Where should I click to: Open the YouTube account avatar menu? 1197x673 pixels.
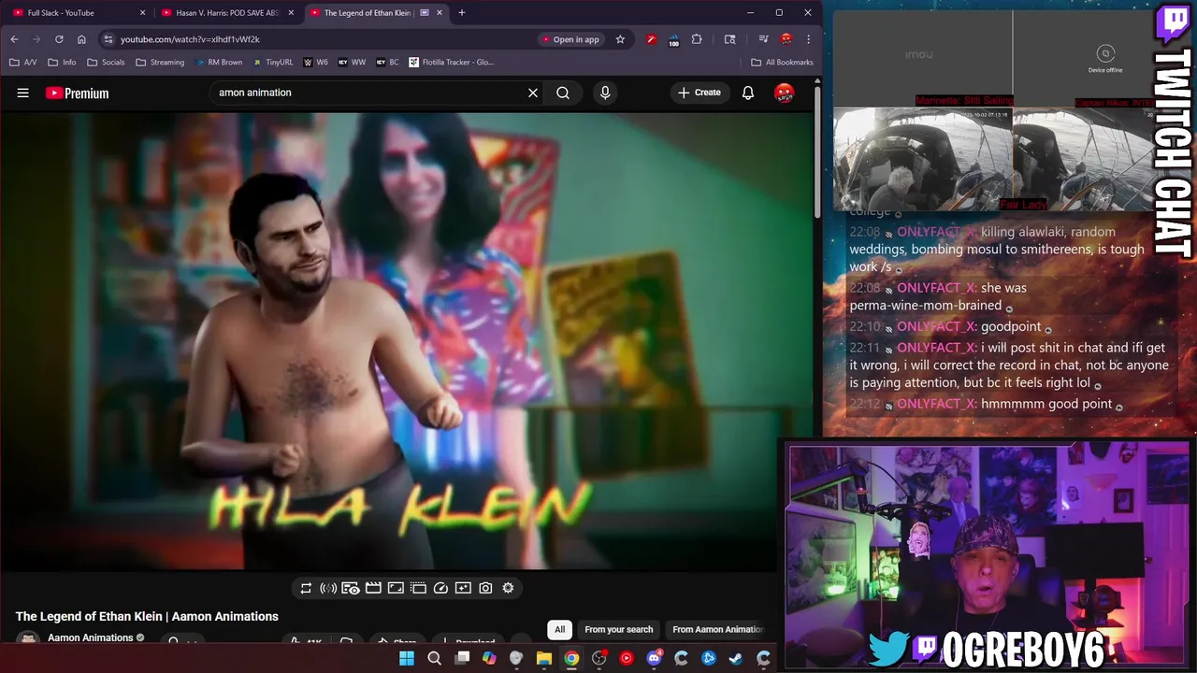pyautogui.click(x=785, y=93)
